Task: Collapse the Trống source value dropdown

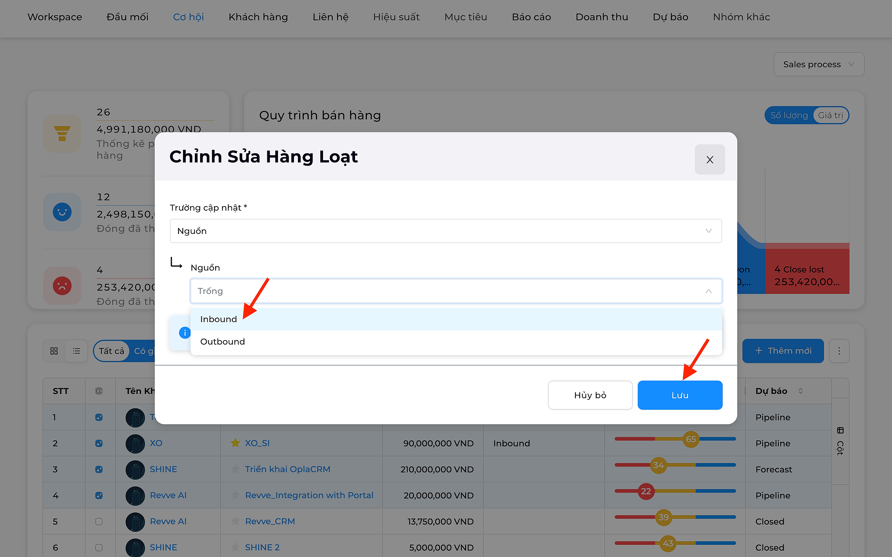Action: click(456, 291)
